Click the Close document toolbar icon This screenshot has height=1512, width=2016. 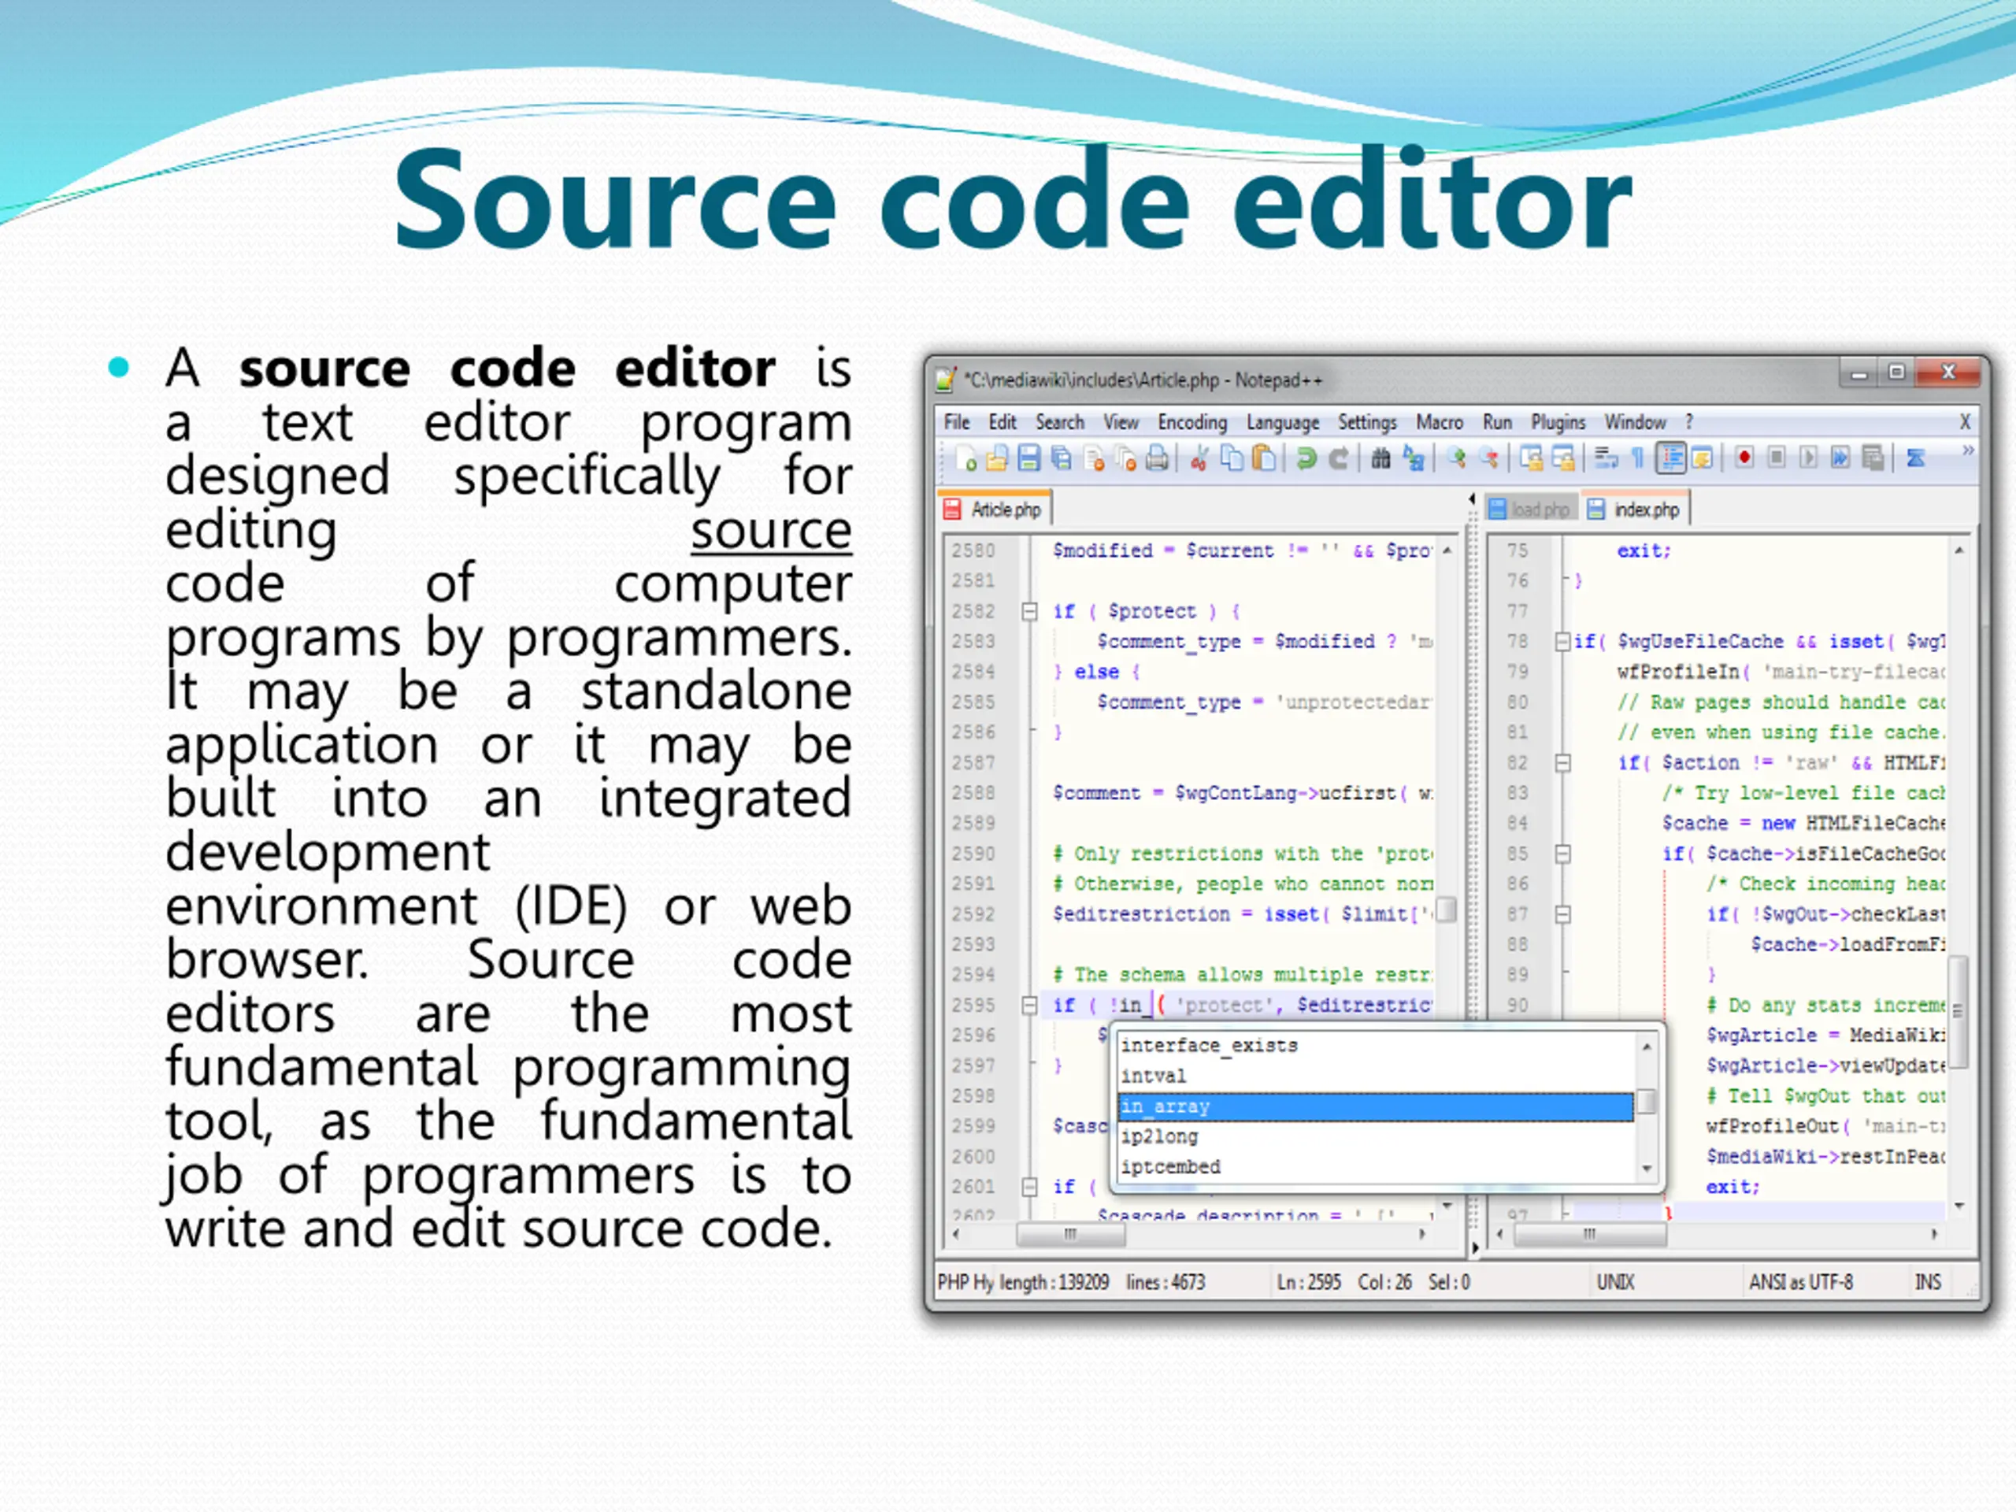coord(1094,458)
